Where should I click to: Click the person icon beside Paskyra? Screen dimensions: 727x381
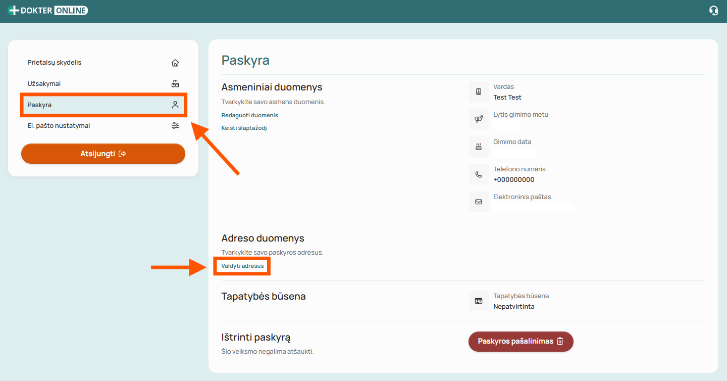pyautogui.click(x=175, y=105)
